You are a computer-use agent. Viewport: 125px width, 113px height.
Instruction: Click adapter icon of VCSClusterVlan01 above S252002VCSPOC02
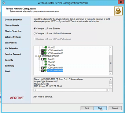(x=45, y=50)
